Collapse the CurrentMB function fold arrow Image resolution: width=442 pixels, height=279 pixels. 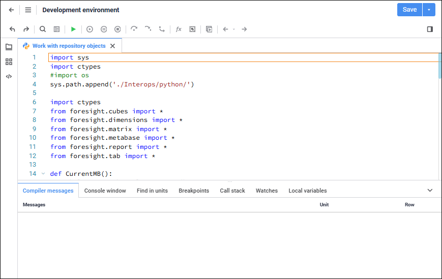[x=43, y=174]
